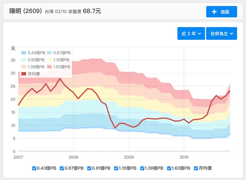Image resolution: width=246 pixels, height=180 pixels.
Task: Click the 元 unit label on y-axis
Action: coord(13,48)
